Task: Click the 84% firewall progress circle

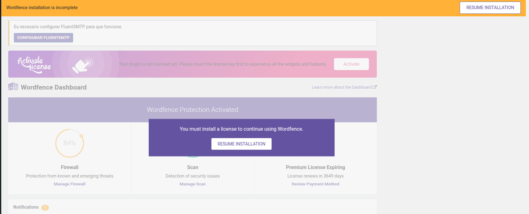Action: point(70,143)
